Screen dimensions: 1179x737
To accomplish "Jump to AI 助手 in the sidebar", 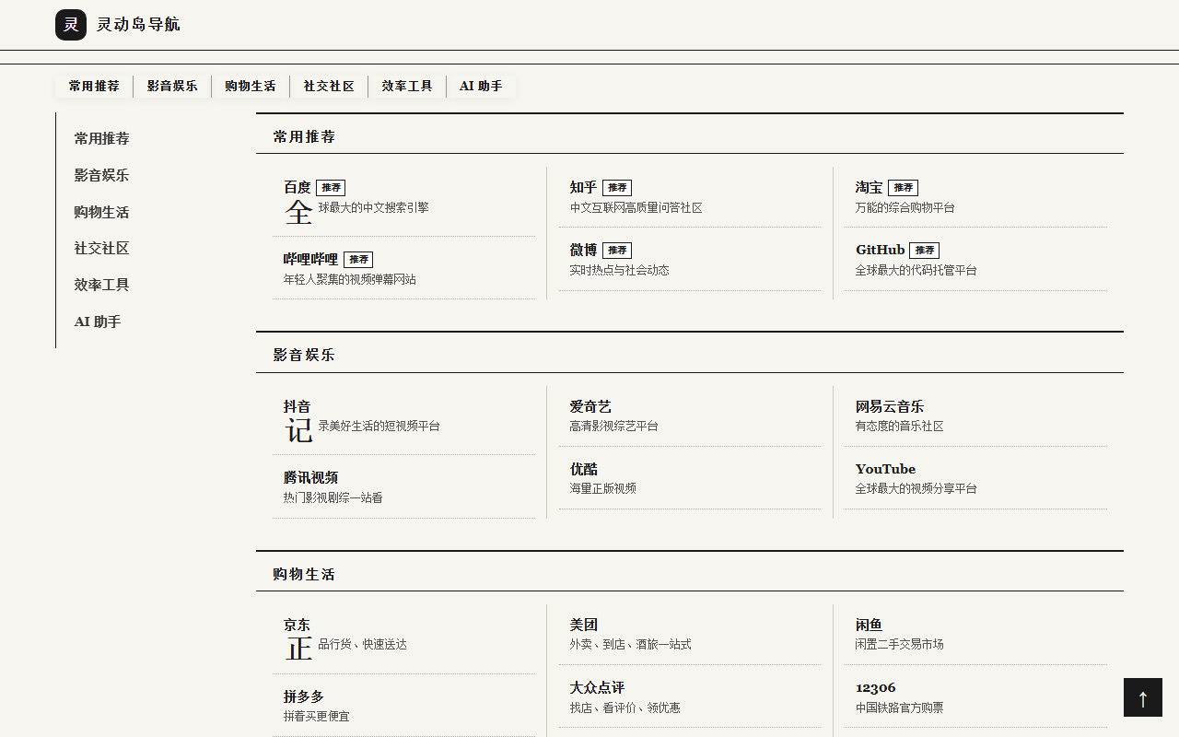I will pyautogui.click(x=98, y=322).
